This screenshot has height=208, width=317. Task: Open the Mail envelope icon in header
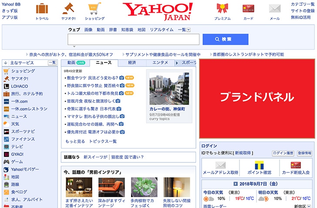click(274, 8)
